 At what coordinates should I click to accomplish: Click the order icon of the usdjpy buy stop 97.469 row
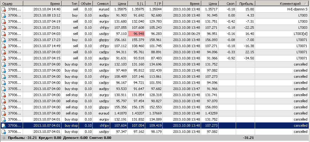4,70
